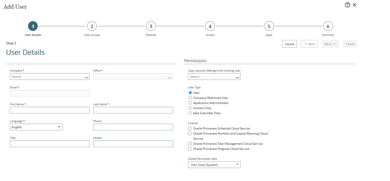Open the Company search ellipsis picker
The width and height of the screenshot is (390, 181).
click(x=86, y=77)
